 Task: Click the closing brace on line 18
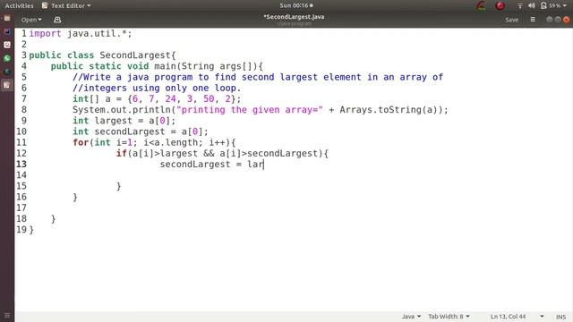[53, 219]
